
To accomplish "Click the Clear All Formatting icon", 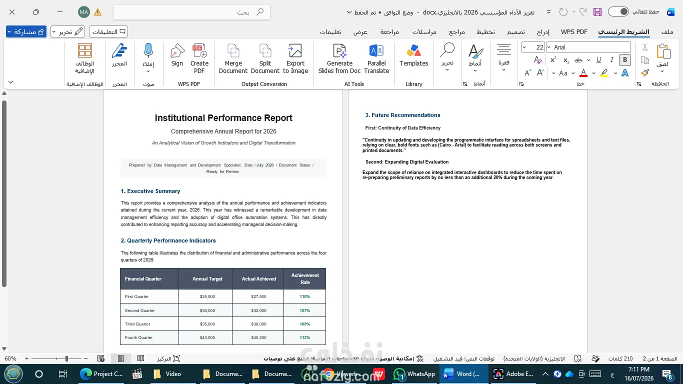I will point(538,60).
